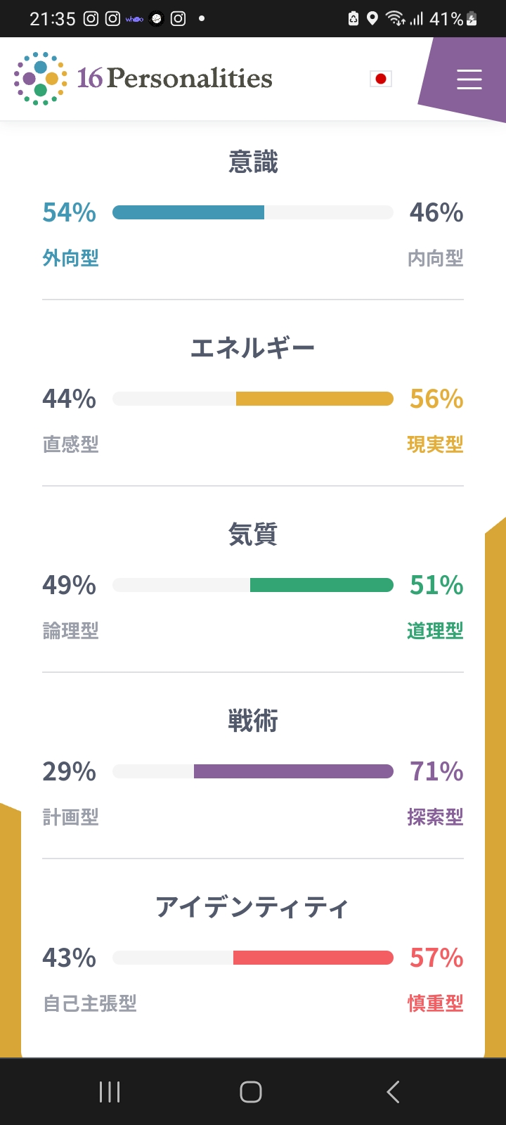Click the purple 戦術 progress bar

coord(293,771)
